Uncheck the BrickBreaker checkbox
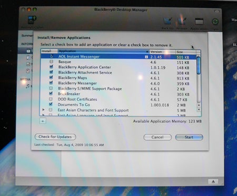The image size is (237, 196). pyautogui.click(x=51, y=93)
